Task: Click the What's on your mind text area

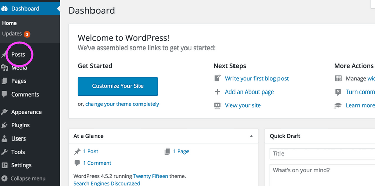Action: pyautogui.click(x=322, y=175)
